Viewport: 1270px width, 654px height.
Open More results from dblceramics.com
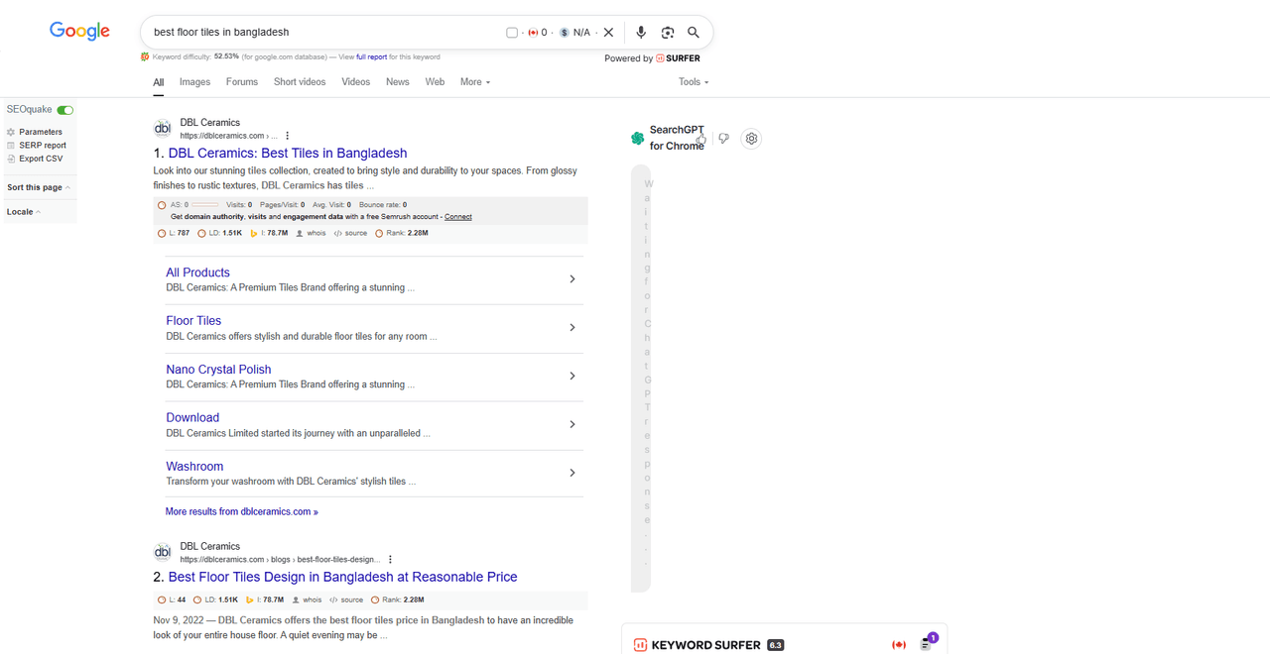point(242,512)
